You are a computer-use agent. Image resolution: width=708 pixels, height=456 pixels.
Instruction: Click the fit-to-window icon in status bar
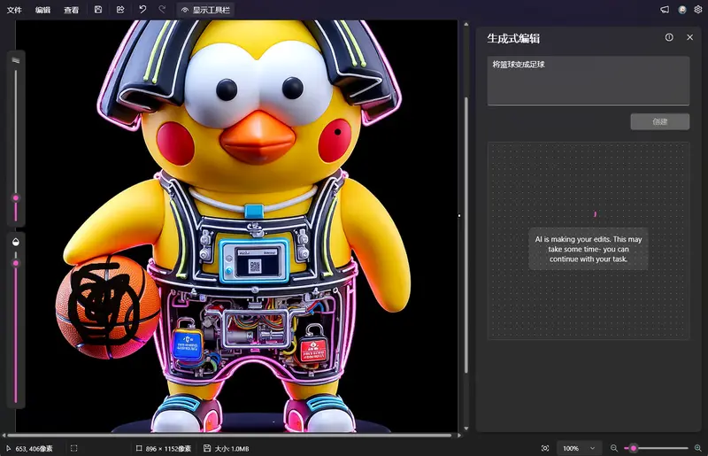545,448
